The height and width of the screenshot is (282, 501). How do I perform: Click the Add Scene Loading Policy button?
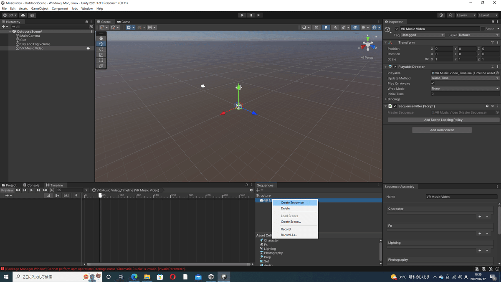pos(443,120)
